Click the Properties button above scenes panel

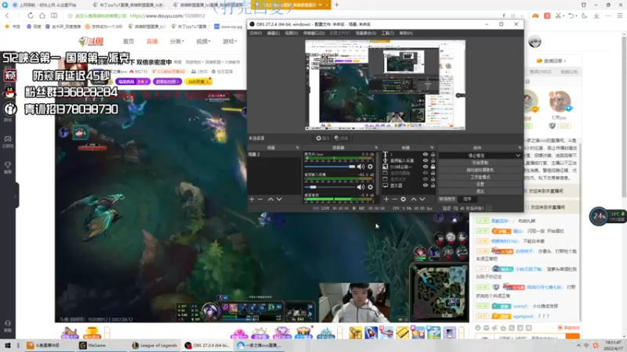[x=322, y=138]
